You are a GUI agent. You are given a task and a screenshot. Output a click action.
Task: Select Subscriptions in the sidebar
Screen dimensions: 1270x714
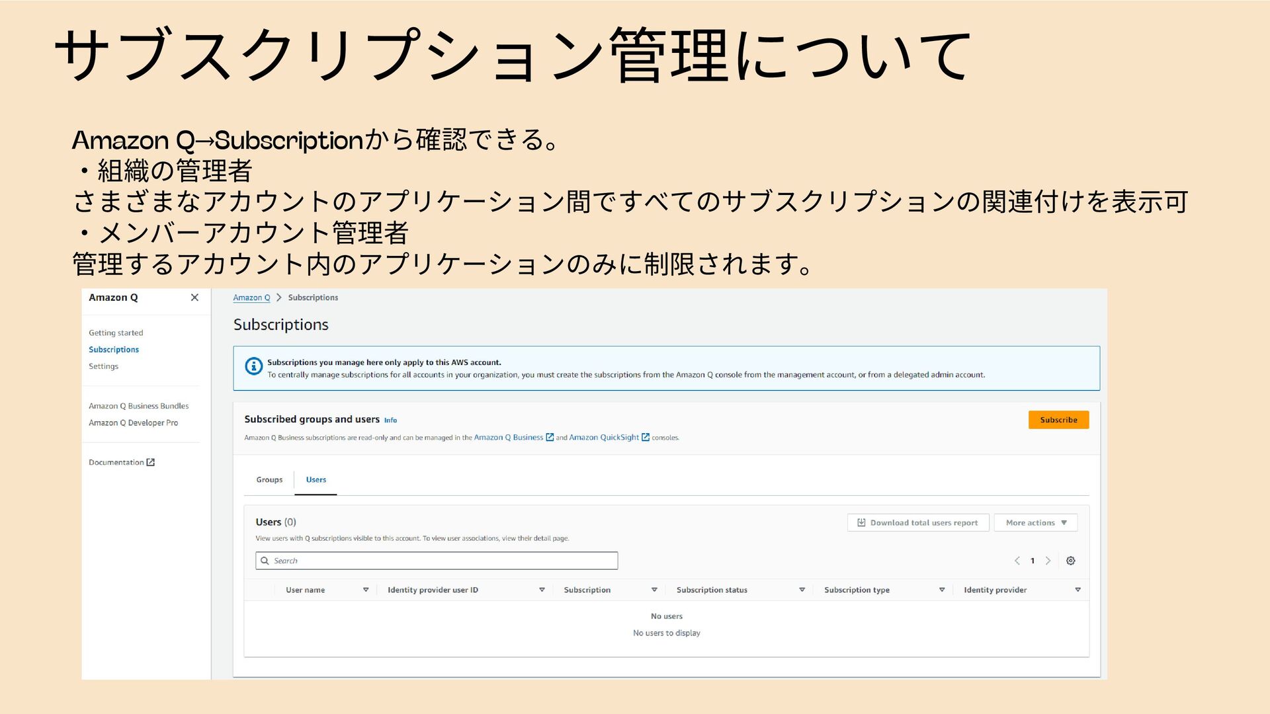(114, 350)
